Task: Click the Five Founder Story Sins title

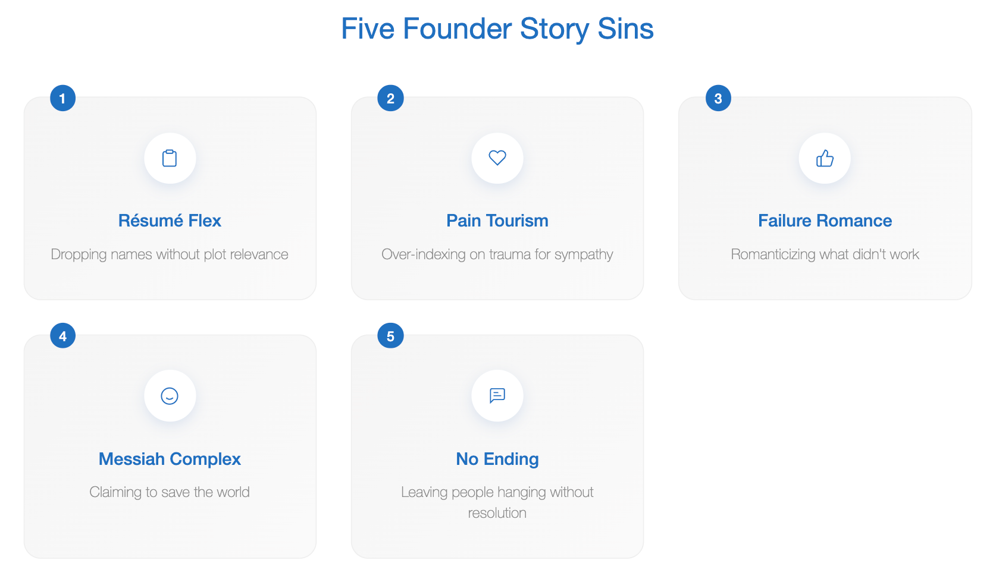Action: (497, 29)
